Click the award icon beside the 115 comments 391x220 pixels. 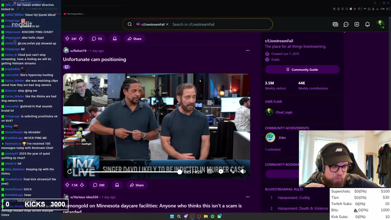click(x=115, y=38)
